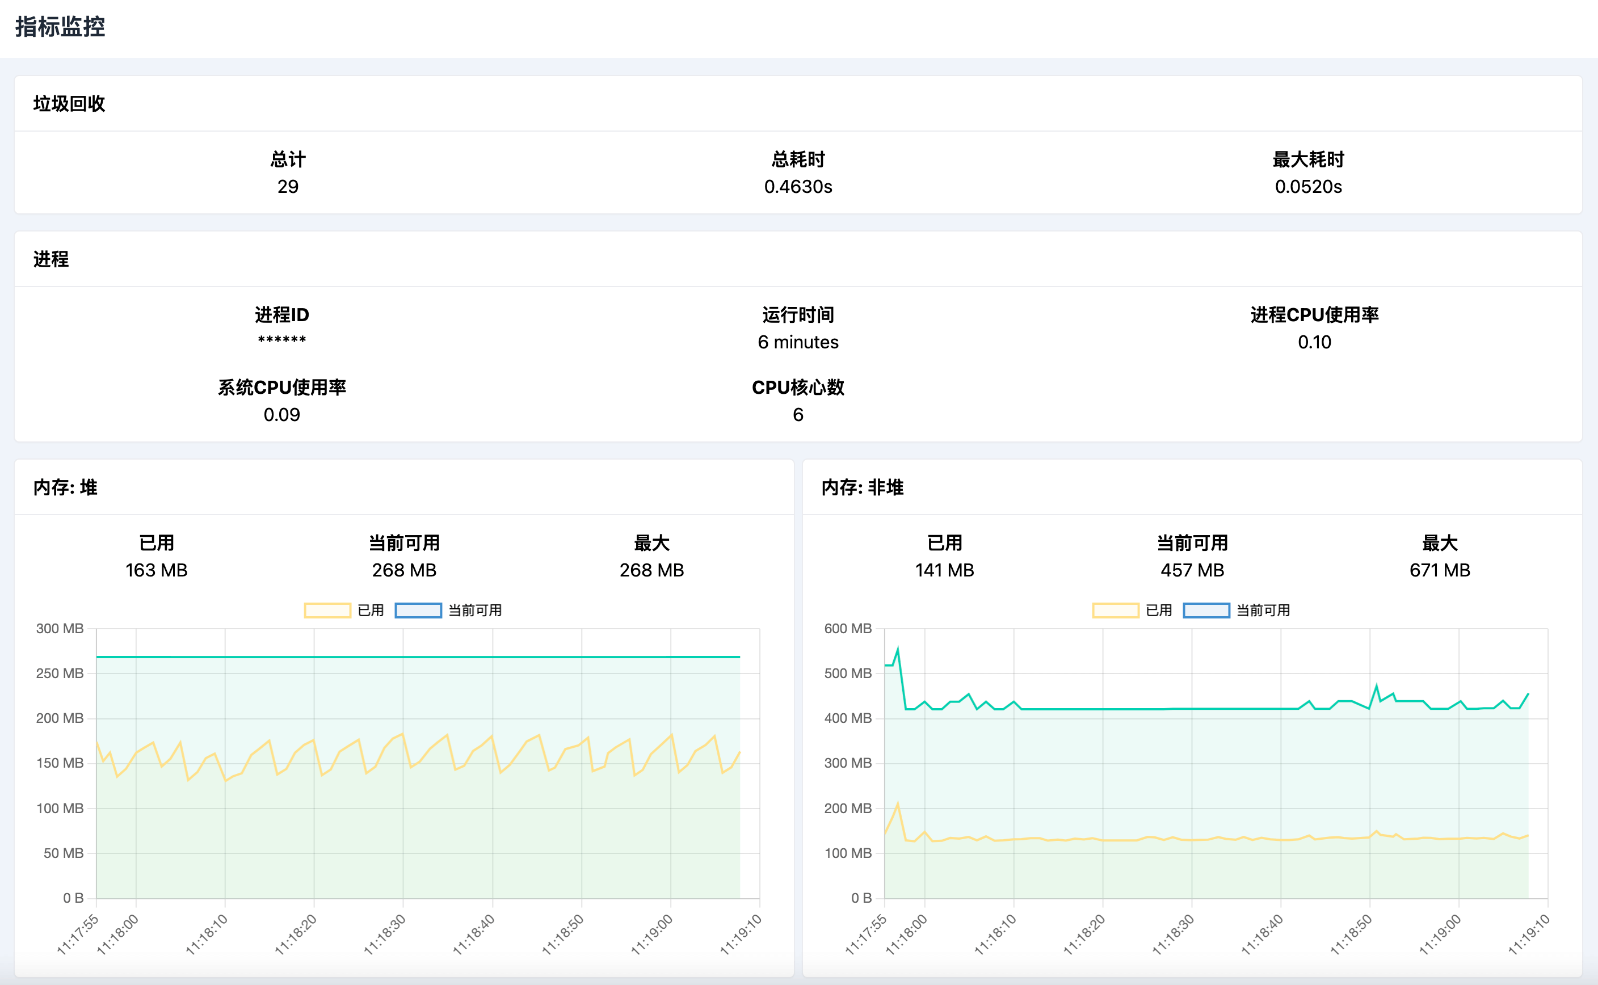Select heap 当前可用 value 268 MB
Viewport: 1598px width, 985px height.
coord(404,571)
